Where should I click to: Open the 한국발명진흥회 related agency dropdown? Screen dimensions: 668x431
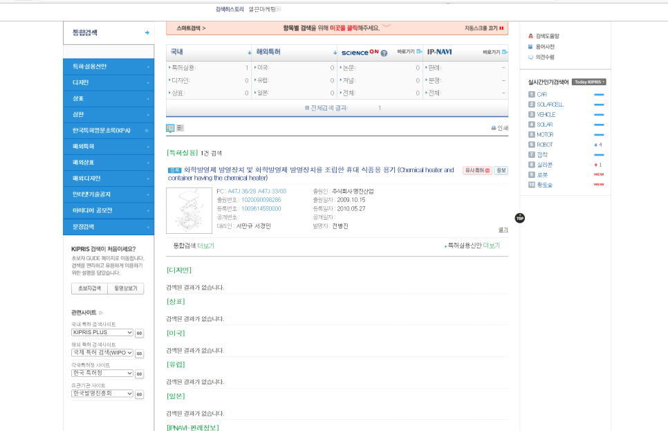click(102, 394)
